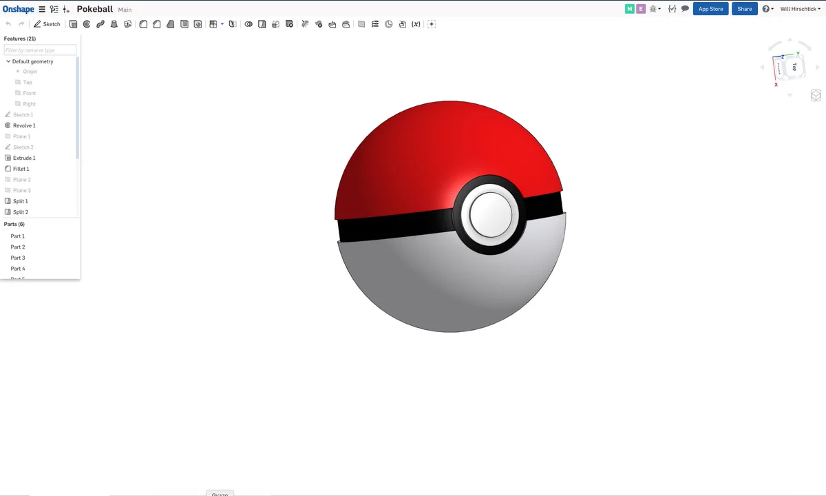The width and height of the screenshot is (826, 496).
Task: Open the Help menu dropdown
Action: 768,9
